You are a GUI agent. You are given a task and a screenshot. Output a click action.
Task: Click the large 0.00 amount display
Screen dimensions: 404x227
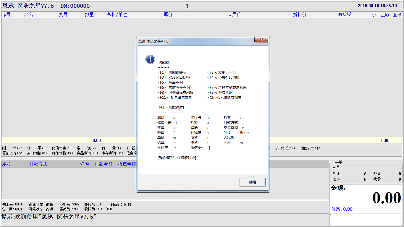coord(387,198)
